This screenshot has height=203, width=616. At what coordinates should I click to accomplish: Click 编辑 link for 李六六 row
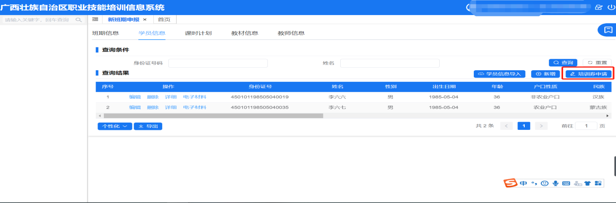(x=134, y=97)
